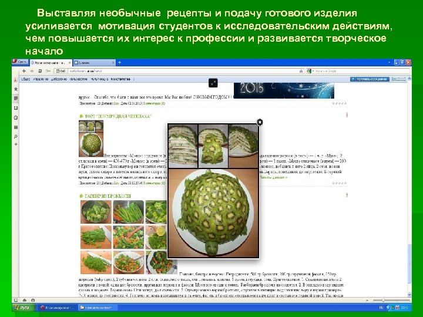Open the Notes panel in the sidebar
Viewport: 423px width, 317px height.
click(16, 99)
